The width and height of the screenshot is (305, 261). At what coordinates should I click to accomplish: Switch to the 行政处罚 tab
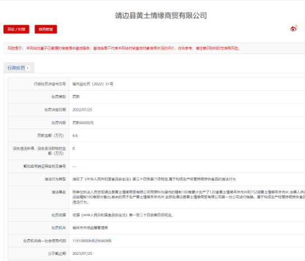coord(19,68)
